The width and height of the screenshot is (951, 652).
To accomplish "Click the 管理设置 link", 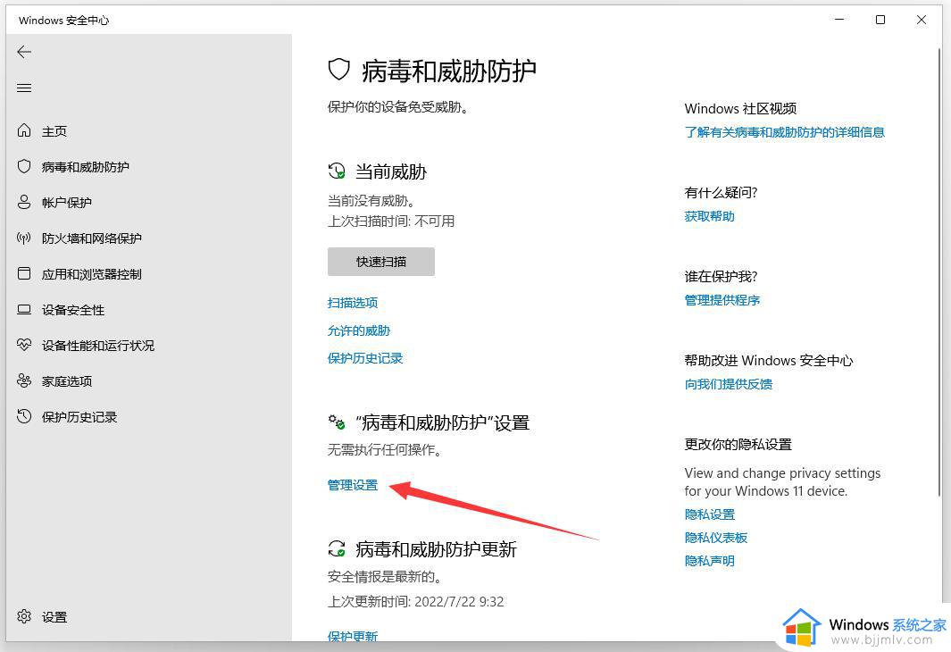I will [x=353, y=485].
